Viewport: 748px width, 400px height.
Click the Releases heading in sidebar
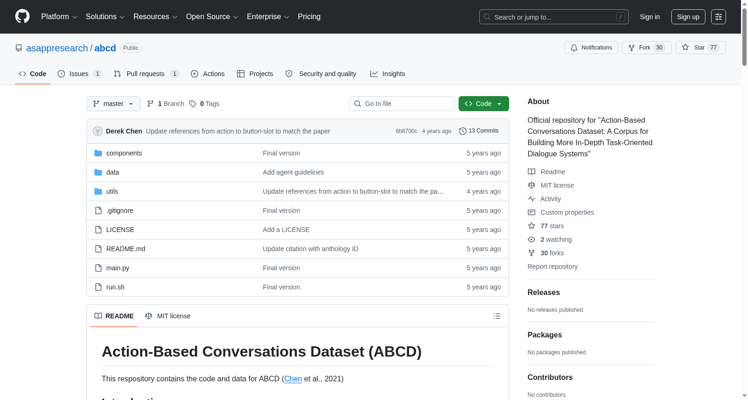coord(544,293)
